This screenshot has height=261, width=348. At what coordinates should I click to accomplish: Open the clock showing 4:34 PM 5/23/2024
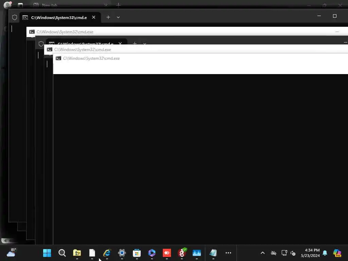click(x=310, y=253)
